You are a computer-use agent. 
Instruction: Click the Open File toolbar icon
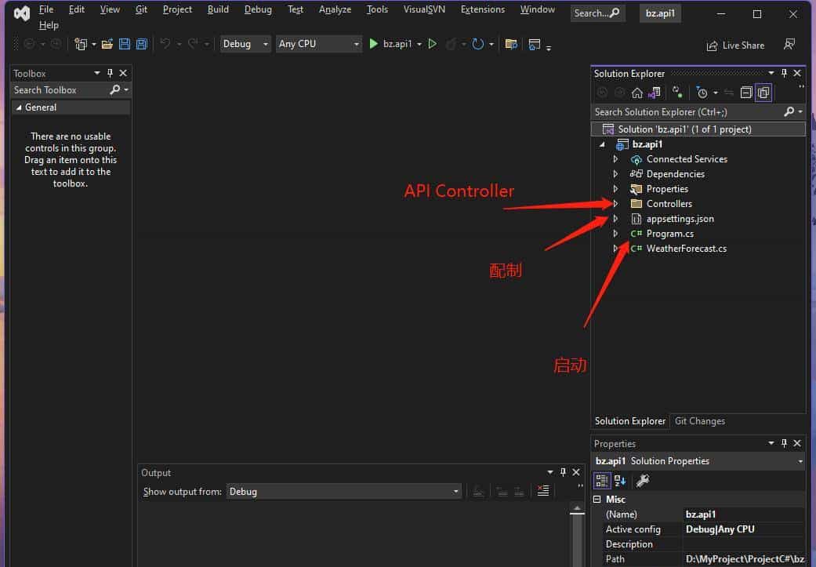(107, 44)
